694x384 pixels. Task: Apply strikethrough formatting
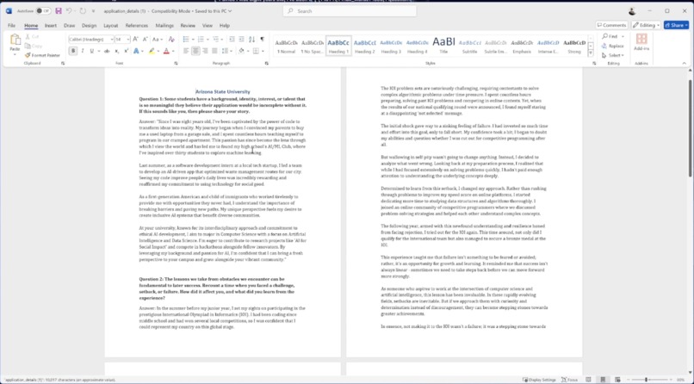pos(107,52)
